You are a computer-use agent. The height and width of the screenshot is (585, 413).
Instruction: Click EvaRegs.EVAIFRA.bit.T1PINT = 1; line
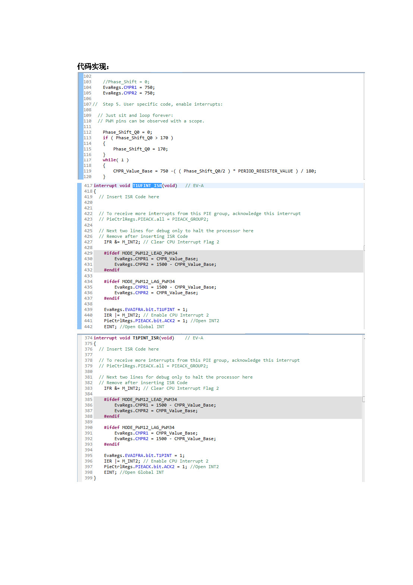tap(144, 455)
